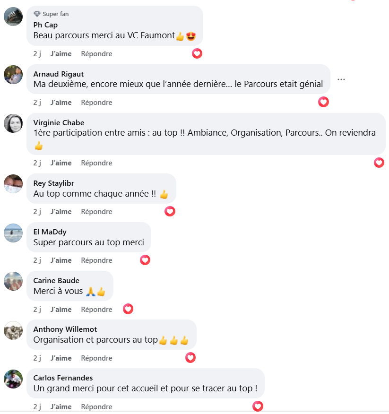Click the heart reaction on Rey Staylibr's comment

pos(170,212)
